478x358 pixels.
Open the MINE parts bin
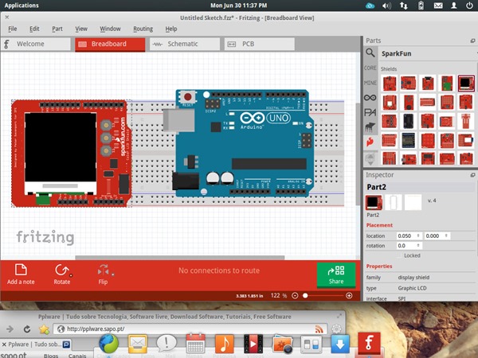coord(370,83)
